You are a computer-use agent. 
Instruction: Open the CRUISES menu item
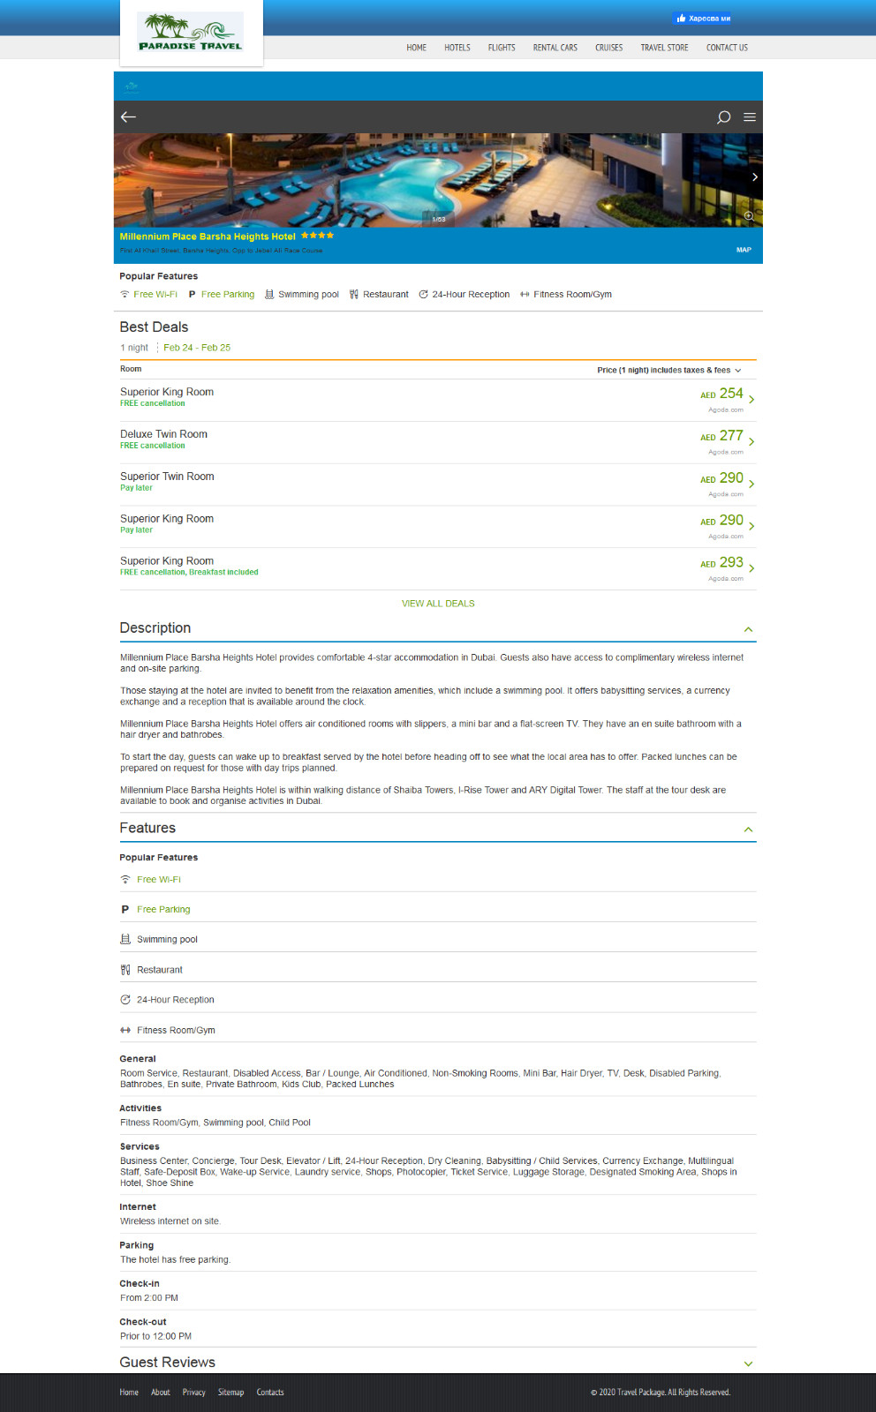click(608, 48)
